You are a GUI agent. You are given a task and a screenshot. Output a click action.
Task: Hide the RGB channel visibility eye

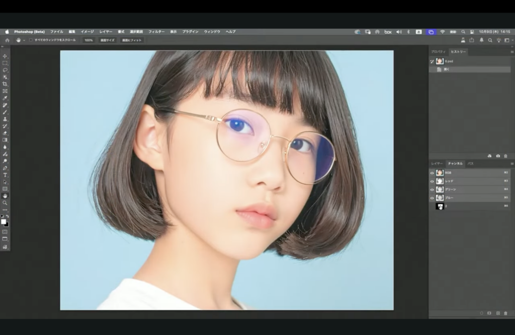tap(432, 173)
